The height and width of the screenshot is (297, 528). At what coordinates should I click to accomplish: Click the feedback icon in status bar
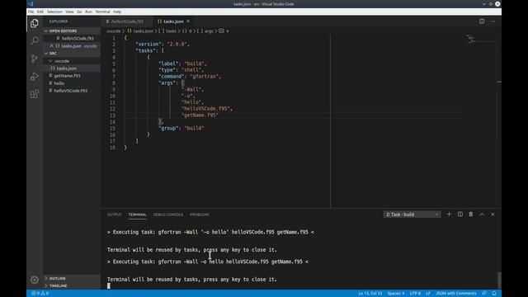[x=484, y=294]
